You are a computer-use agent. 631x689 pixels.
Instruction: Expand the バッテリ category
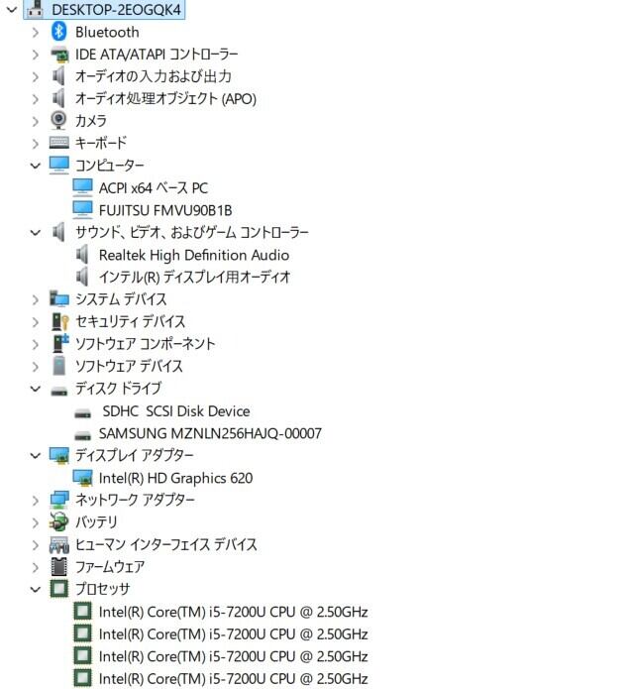pyautogui.click(x=36, y=522)
